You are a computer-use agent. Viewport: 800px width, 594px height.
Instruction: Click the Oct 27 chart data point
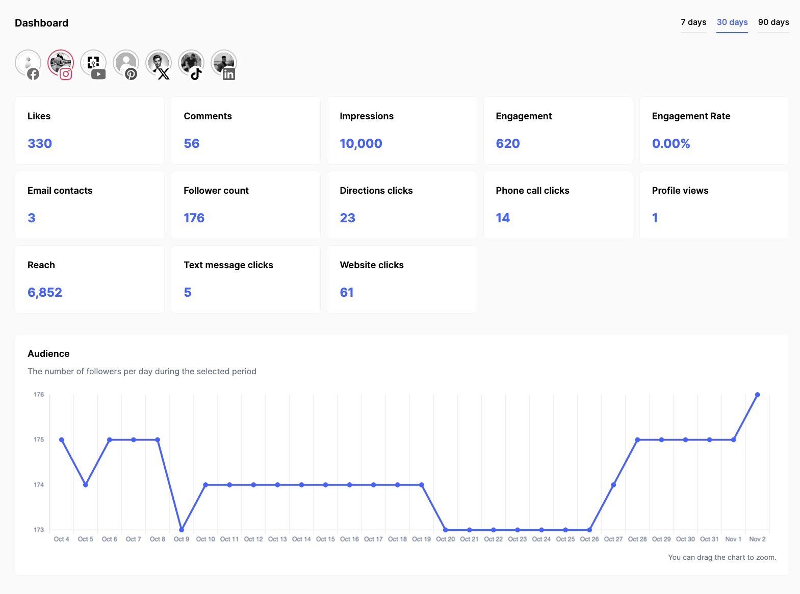pyautogui.click(x=613, y=485)
